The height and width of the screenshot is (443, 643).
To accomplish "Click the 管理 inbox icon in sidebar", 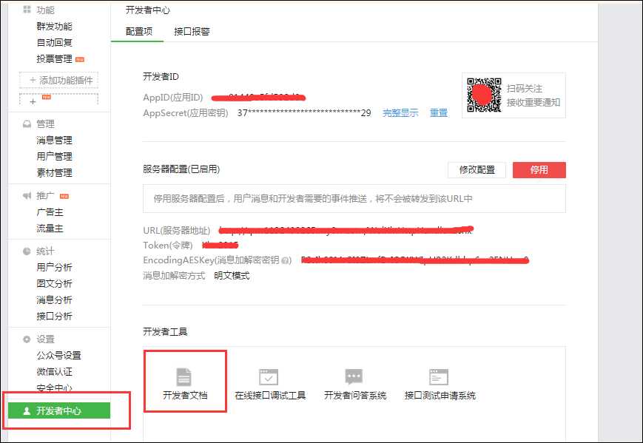I will point(27,124).
